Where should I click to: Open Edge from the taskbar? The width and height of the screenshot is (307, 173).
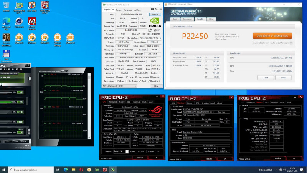pyautogui.click(x=66, y=170)
